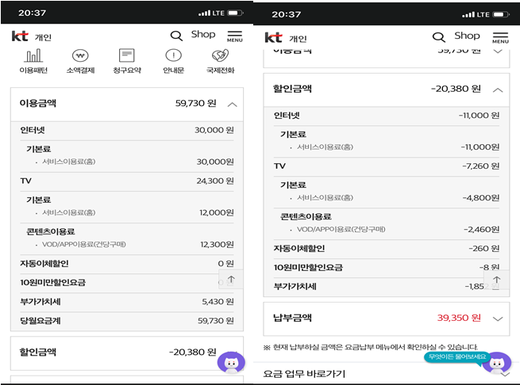Expand the 납부금액 39,350 원 section
520x385 pixels.
pos(497,318)
